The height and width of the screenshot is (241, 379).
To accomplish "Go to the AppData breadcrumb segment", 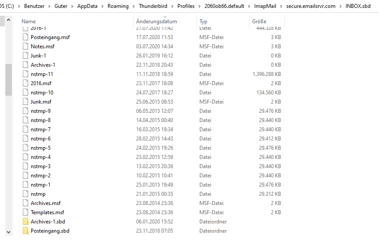I will [87, 6].
